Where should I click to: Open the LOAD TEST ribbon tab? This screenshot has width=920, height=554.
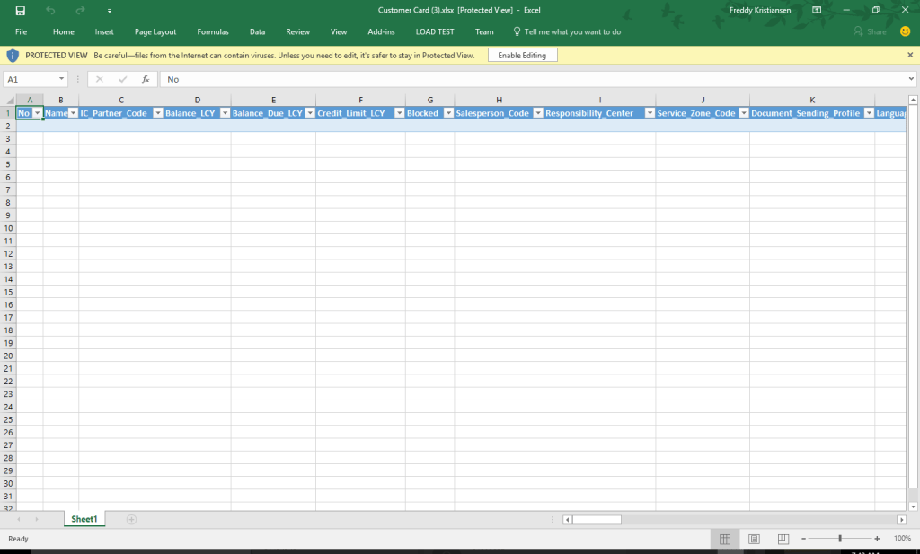435,31
